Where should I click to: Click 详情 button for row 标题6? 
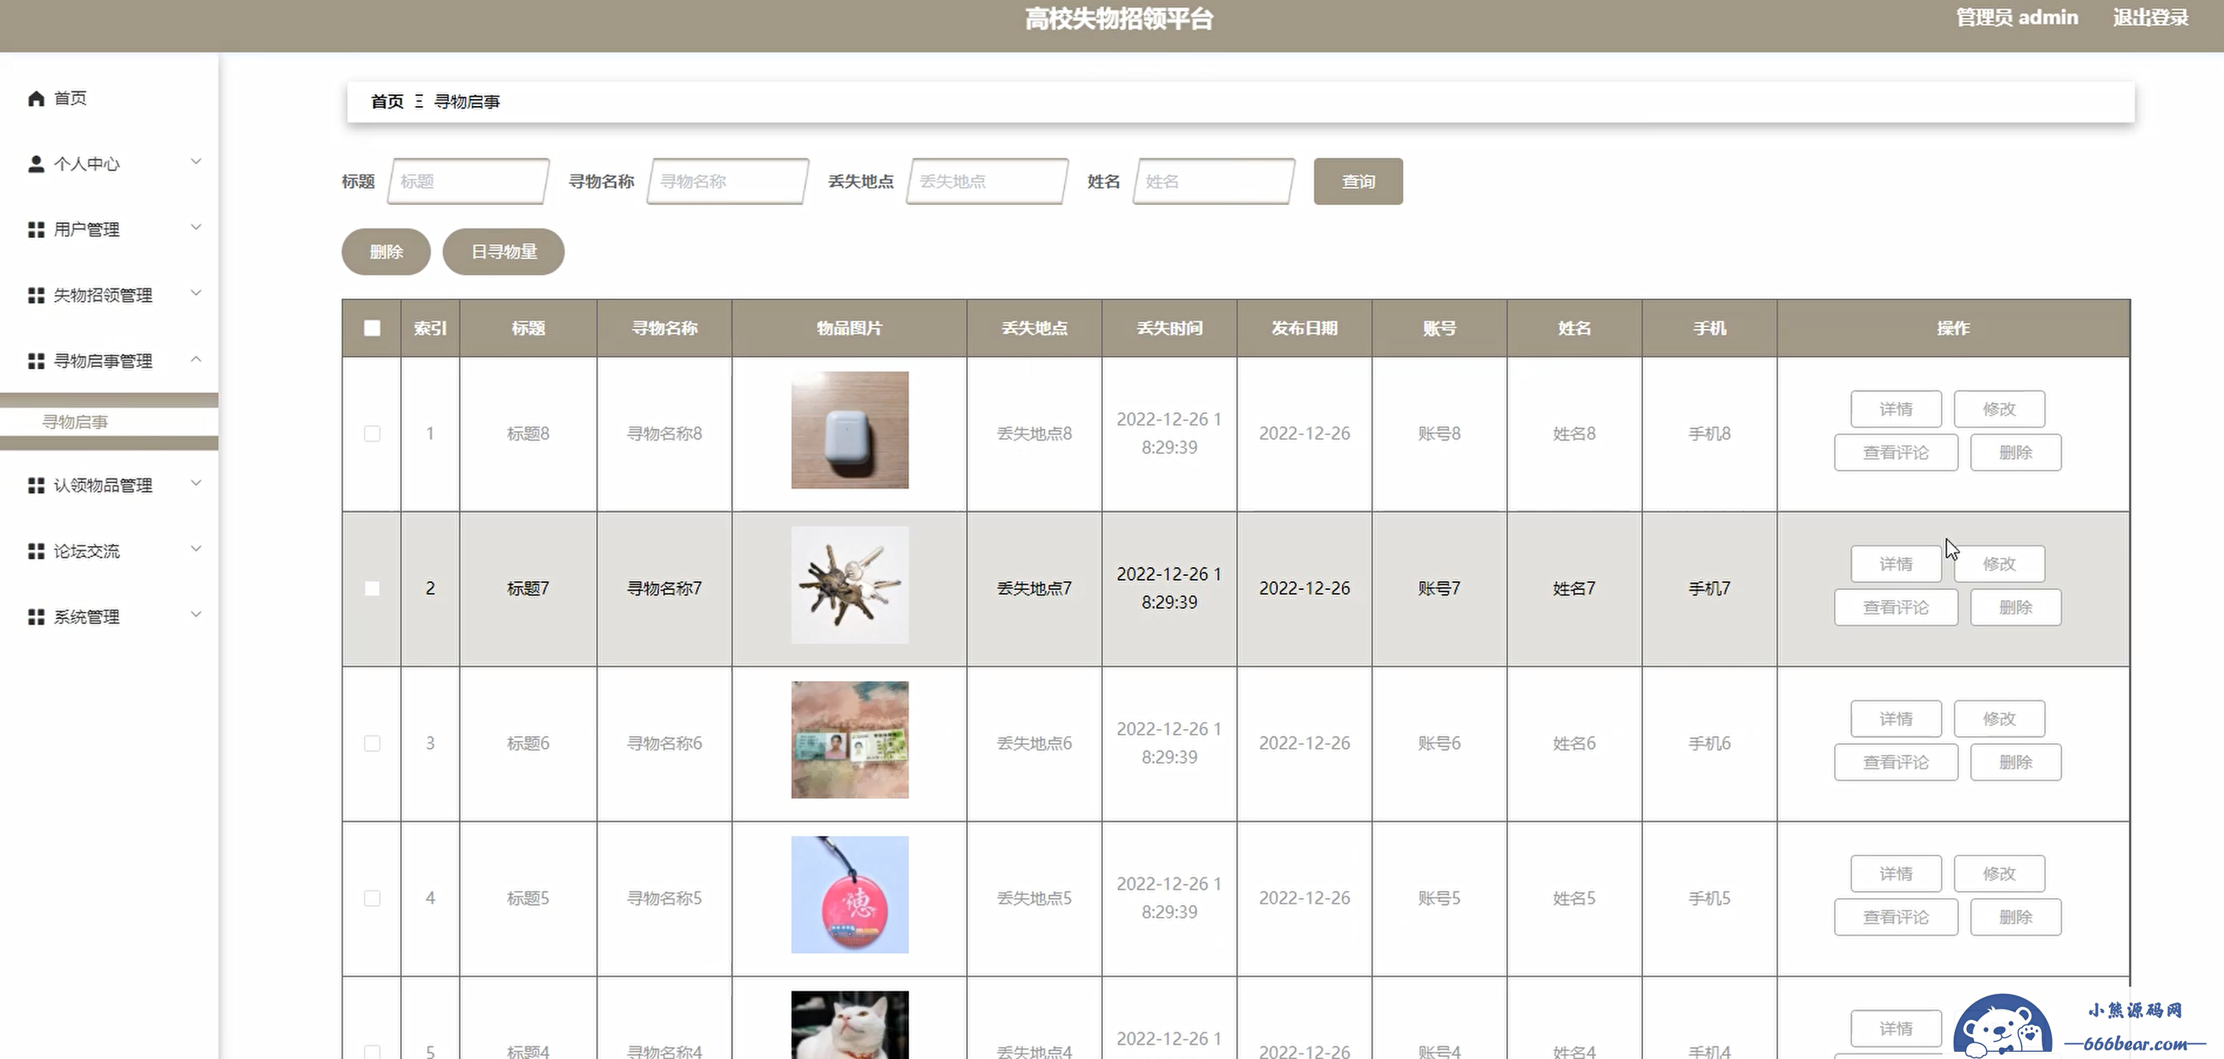tap(1896, 719)
